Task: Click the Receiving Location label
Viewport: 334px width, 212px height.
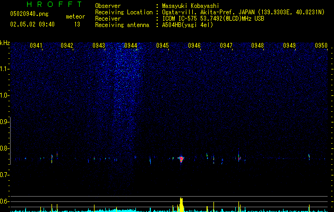Action: click(124, 13)
